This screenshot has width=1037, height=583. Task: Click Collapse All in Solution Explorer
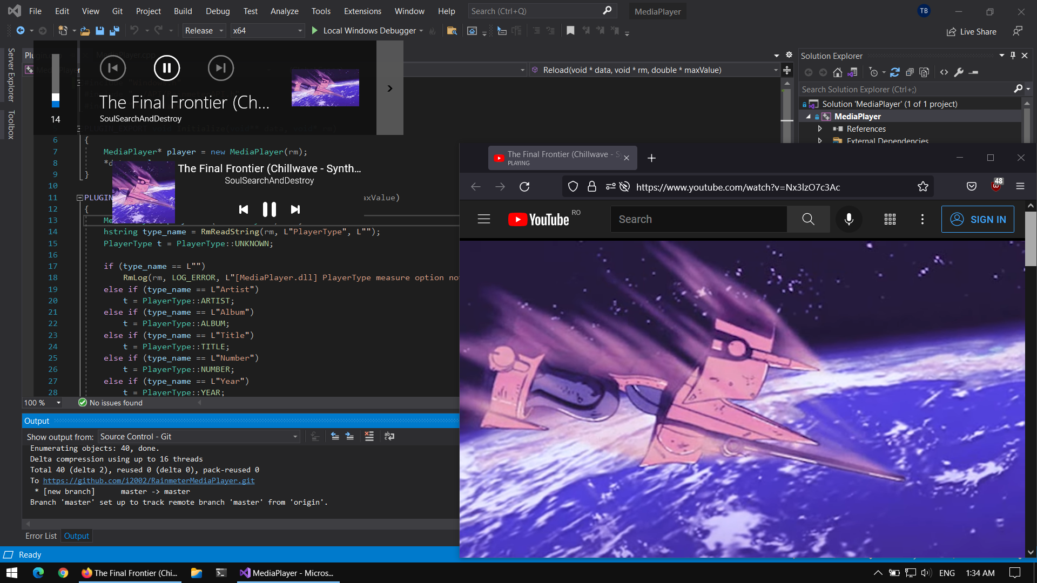910,72
